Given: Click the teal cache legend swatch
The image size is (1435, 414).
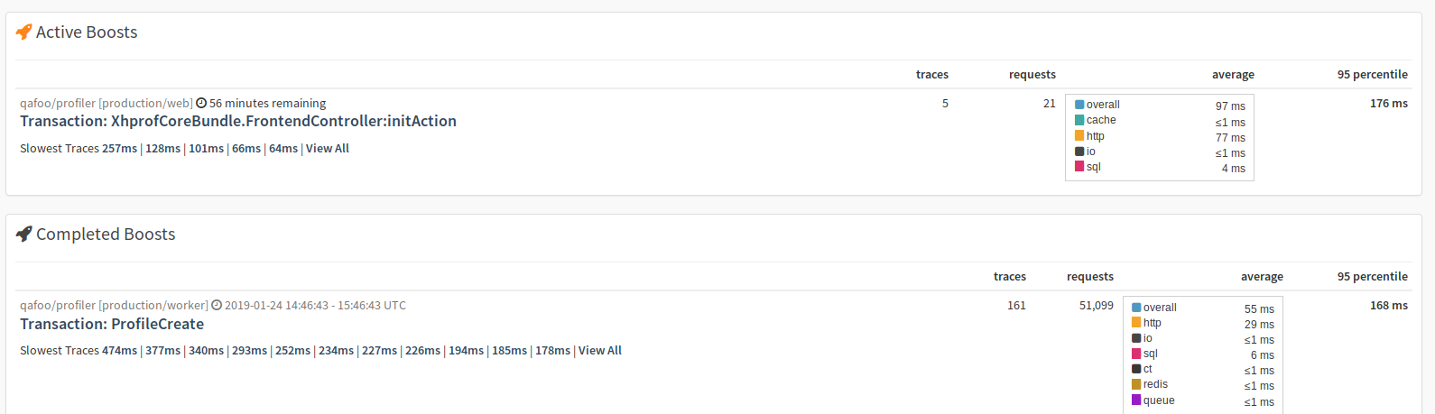Looking at the screenshot, I should point(1079,120).
